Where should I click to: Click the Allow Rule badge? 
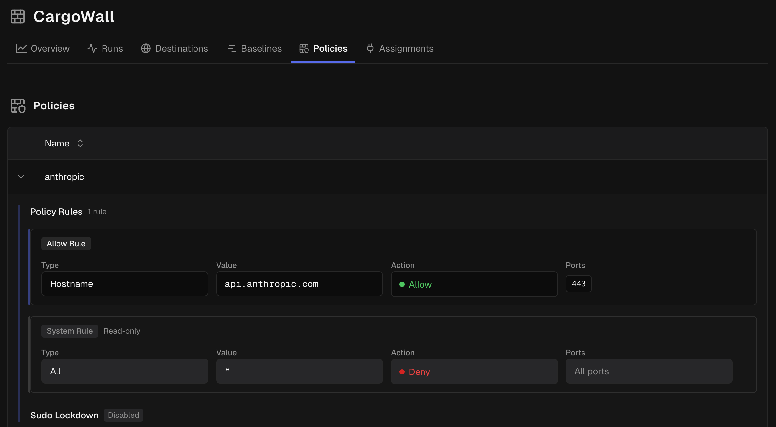66,244
